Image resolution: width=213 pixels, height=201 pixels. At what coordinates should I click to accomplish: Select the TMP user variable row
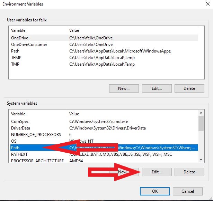[x=15, y=64]
